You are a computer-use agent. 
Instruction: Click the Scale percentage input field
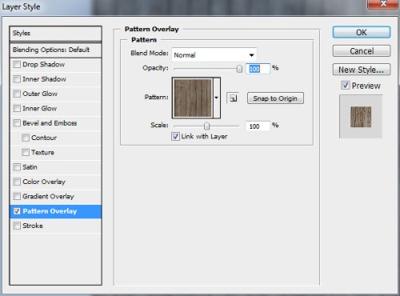(258, 126)
